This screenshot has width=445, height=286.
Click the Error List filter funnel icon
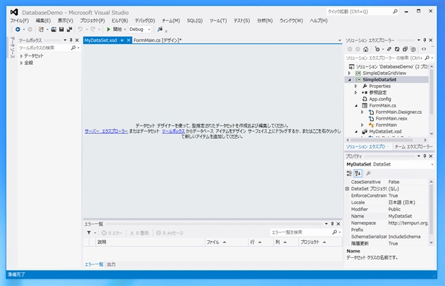(89, 233)
